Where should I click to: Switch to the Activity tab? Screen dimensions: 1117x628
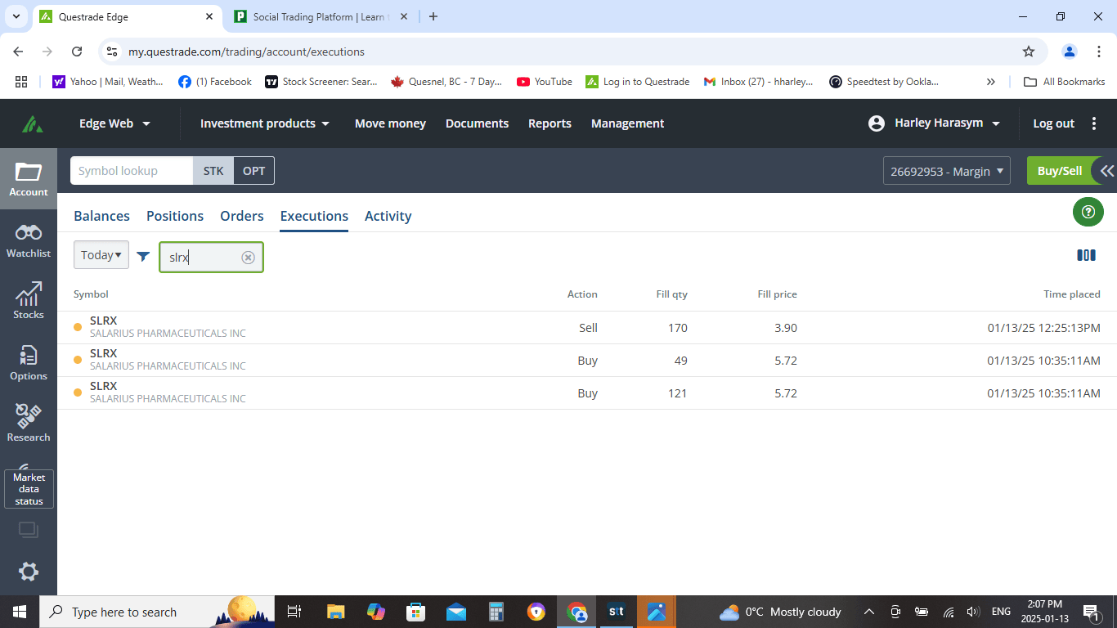388,216
